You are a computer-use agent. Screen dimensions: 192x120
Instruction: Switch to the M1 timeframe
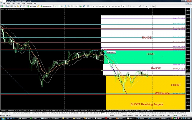tap(94, 6)
